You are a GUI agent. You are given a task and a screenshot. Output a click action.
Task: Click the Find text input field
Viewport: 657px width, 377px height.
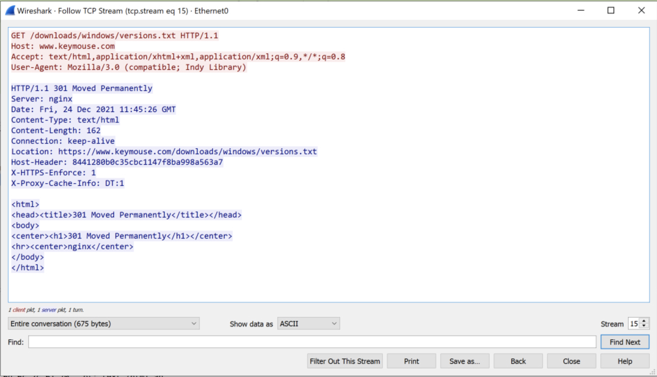[x=312, y=342]
